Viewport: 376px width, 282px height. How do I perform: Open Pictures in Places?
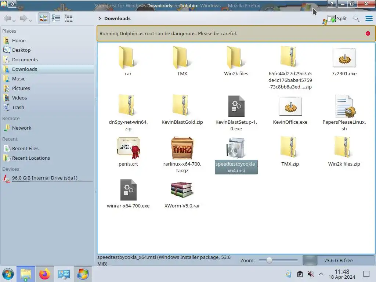[x=47, y=88]
